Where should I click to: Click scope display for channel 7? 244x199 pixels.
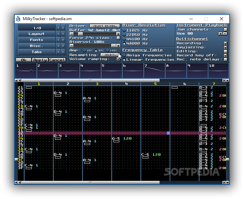click(x=155, y=70)
